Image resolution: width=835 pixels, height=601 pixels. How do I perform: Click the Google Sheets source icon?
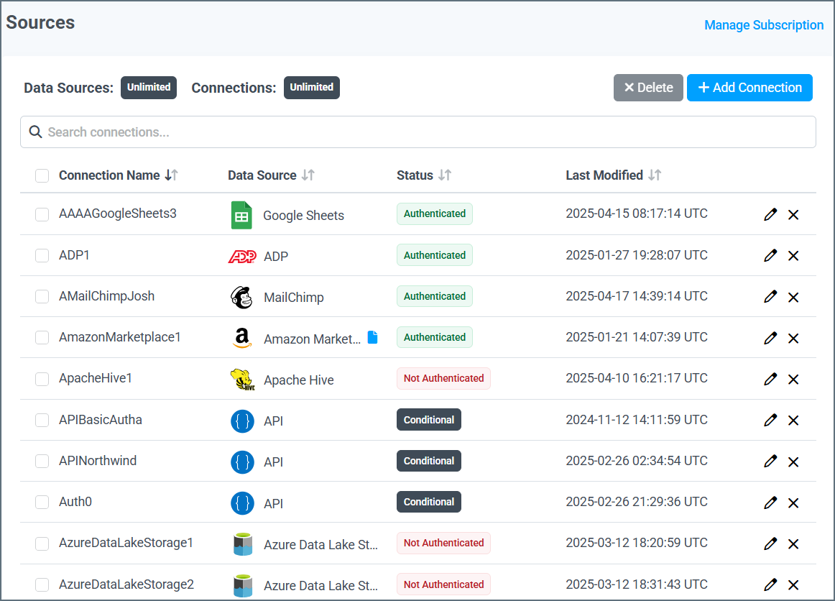pyautogui.click(x=241, y=214)
